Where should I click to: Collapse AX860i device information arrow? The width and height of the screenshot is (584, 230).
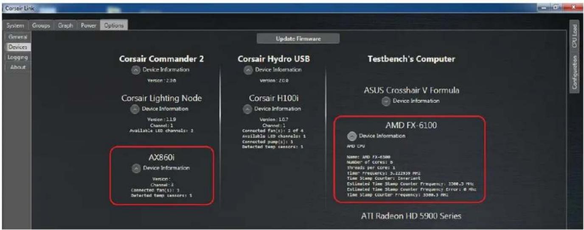[x=136, y=168]
